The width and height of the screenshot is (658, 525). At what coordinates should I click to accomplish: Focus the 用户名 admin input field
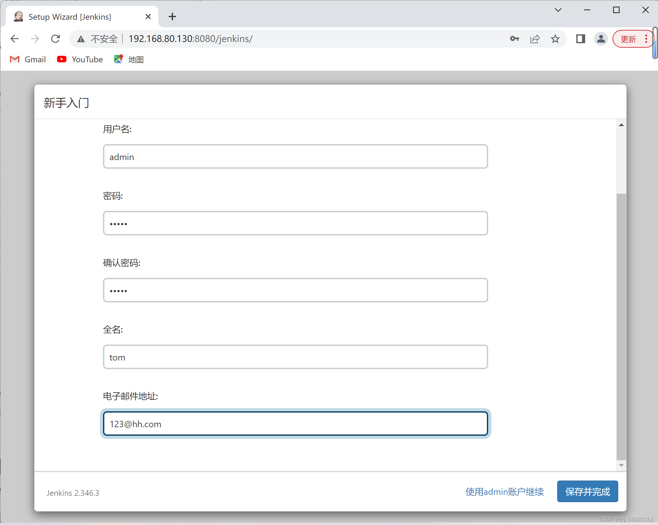pos(295,157)
